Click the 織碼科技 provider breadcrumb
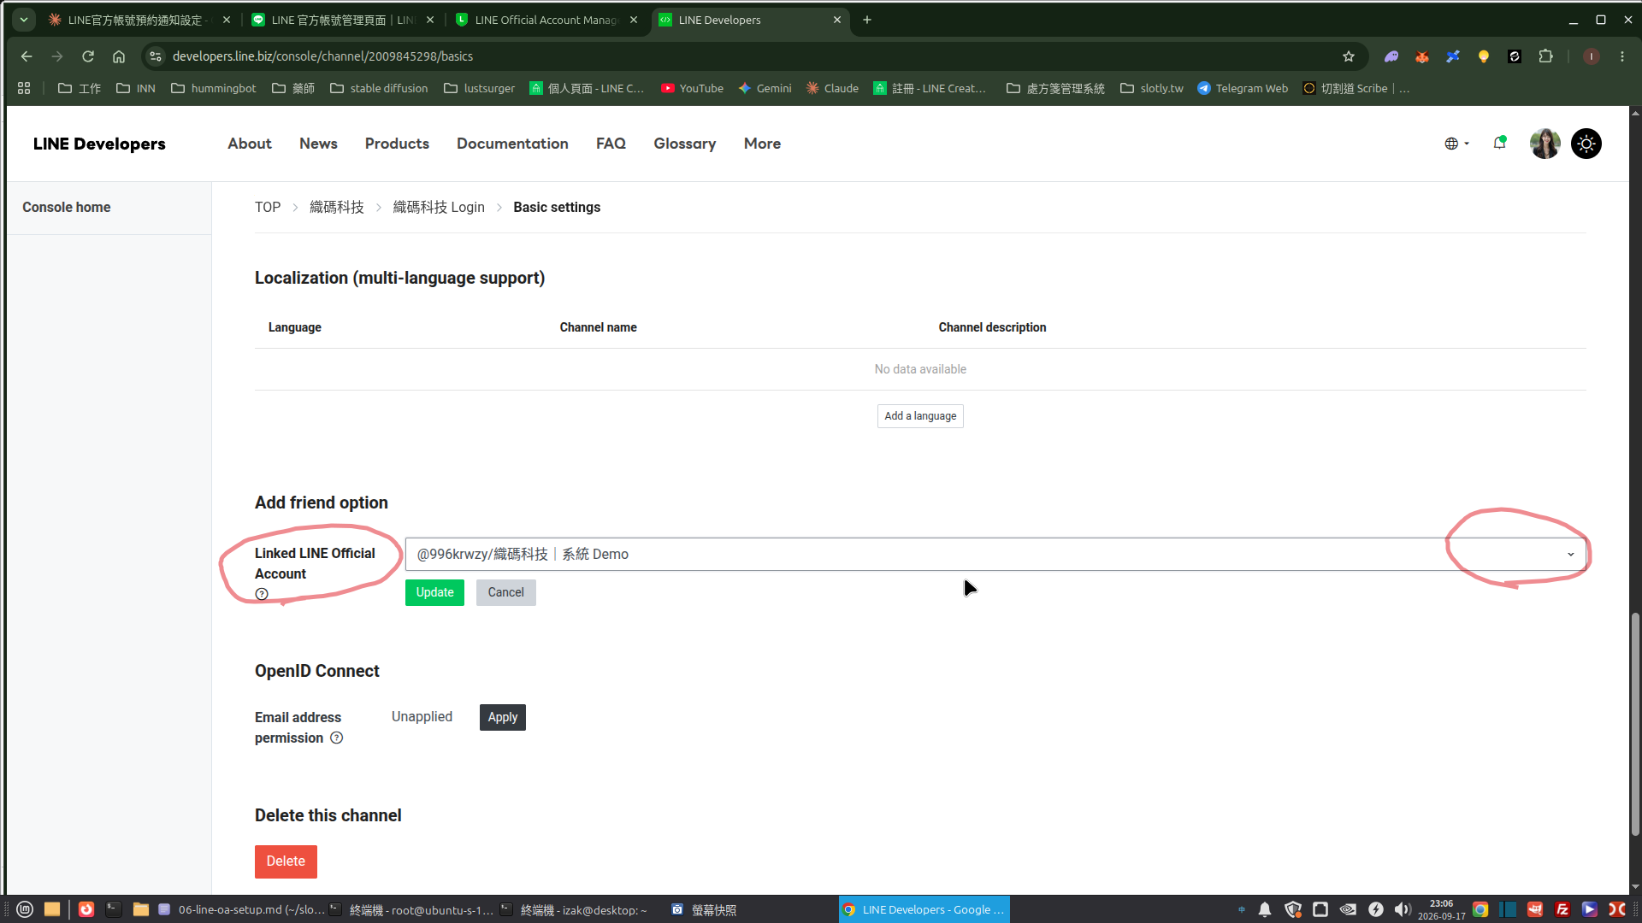 (336, 208)
